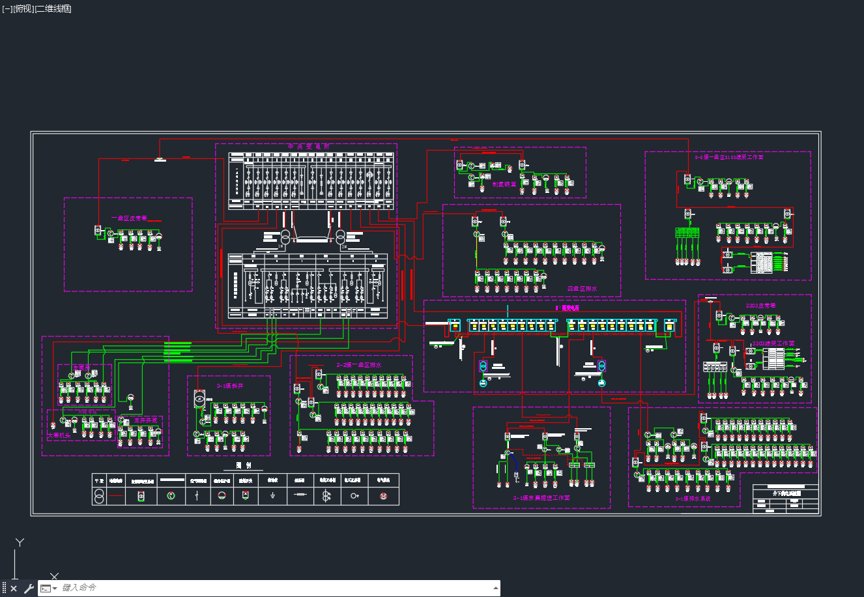
Task: Select the air switch symbol in legend
Action: tap(196, 496)
